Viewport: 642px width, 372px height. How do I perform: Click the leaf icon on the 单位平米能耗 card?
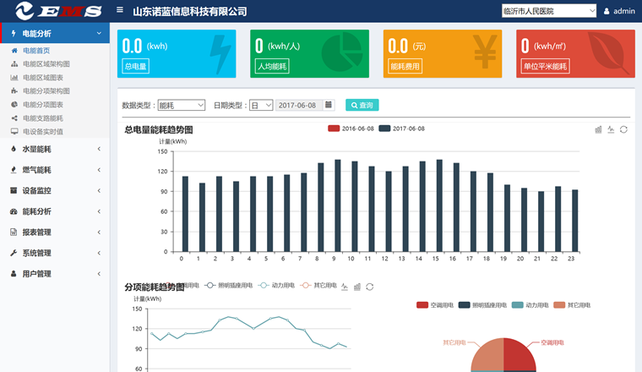click(x=609, y=53)
